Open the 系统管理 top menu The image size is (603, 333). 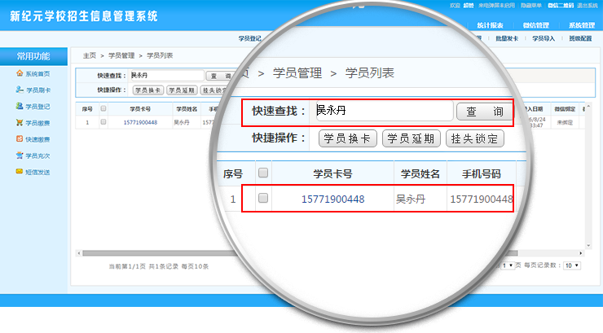582,25
